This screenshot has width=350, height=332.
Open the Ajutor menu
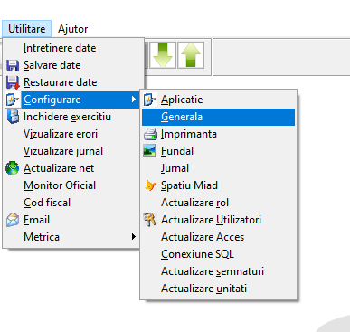pyautogui.click(x=72, y=29)
